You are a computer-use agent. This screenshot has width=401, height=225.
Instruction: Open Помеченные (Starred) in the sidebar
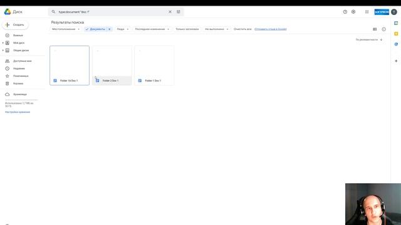click(21, 76)
